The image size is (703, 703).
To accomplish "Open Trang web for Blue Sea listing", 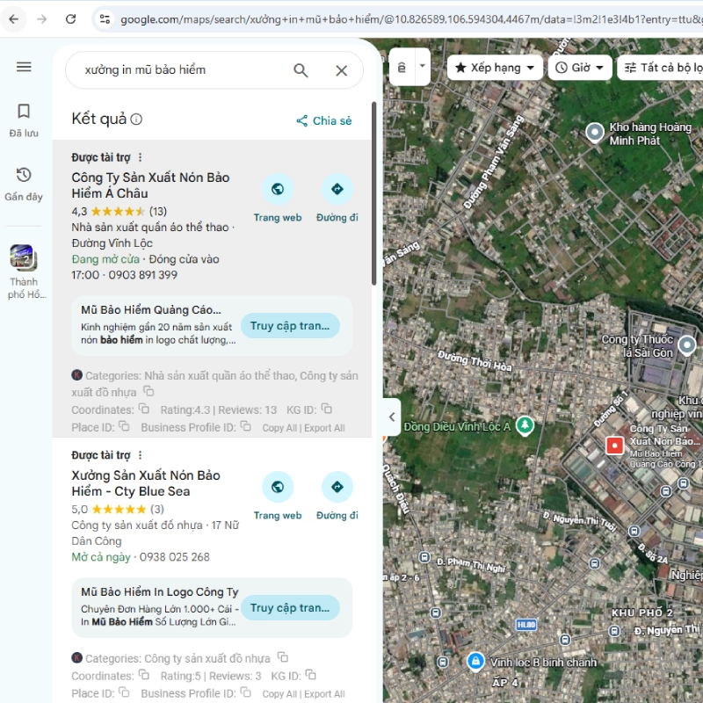I will [x=278, y=496].
